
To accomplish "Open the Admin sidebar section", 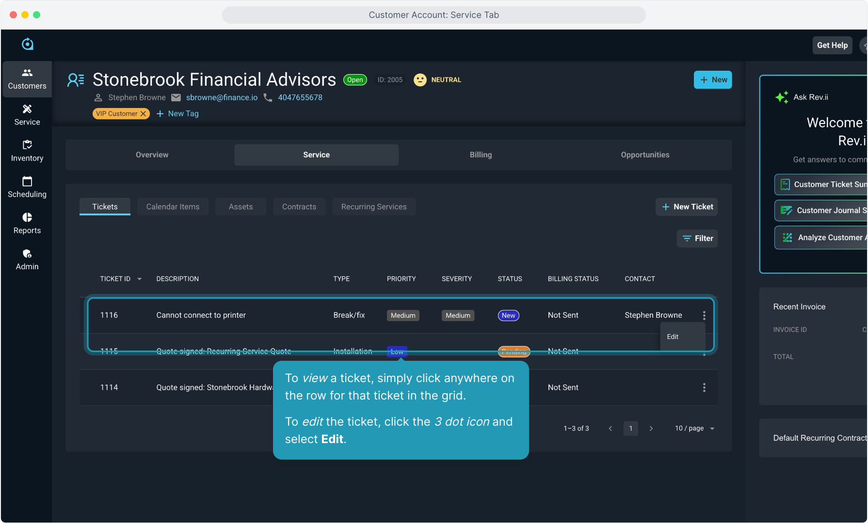I will click(x=27, y=260).
